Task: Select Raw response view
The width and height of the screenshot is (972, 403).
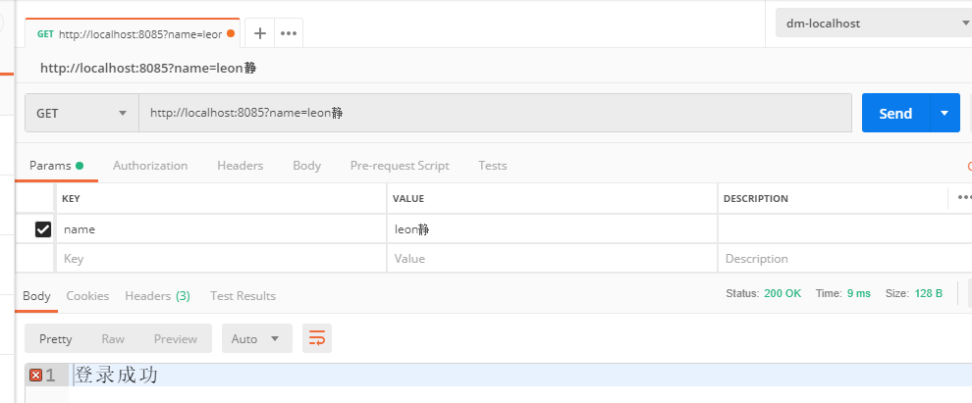Action: 113,338
